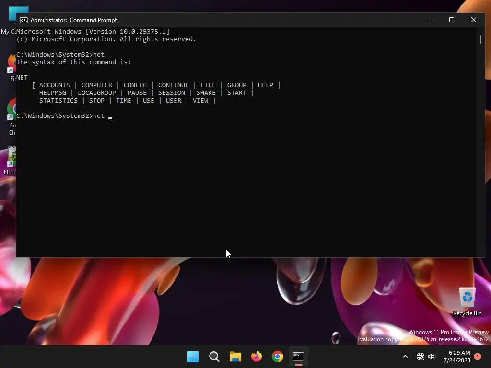The image size is (491, 368).
Task: Click 'The syntax of this command is:' line
Action: coord(73,62)
